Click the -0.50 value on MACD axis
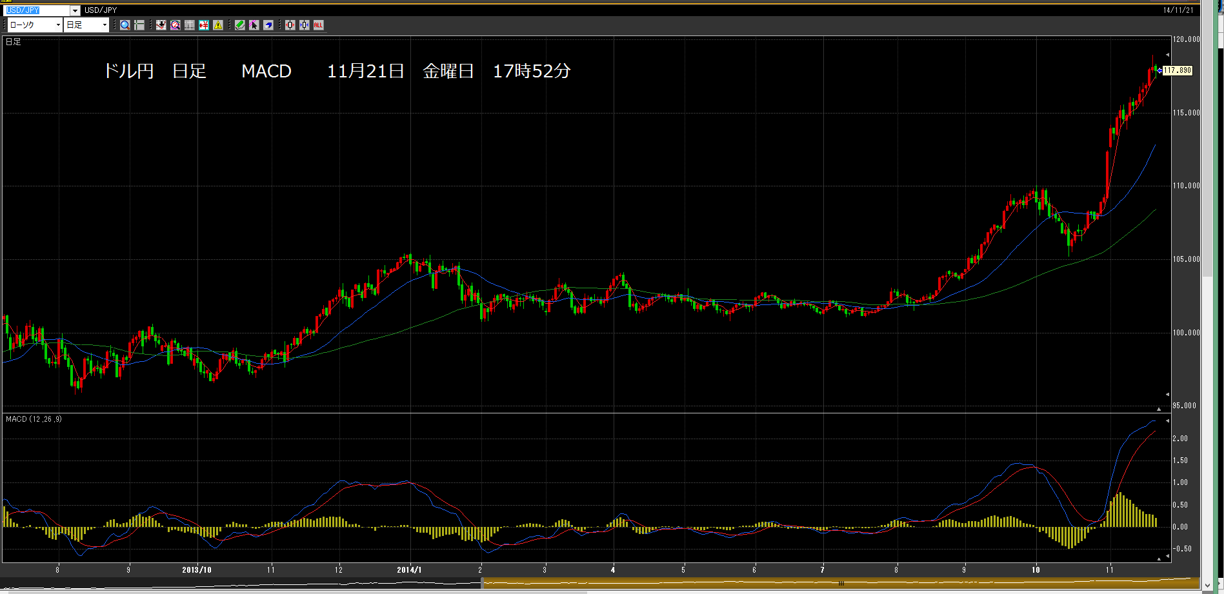Viewport: 1224px width, 594px height. [x=1182, y=549]
